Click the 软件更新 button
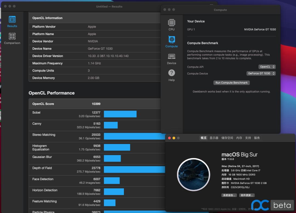Screen dimensions: 296x213 (247, 195)
